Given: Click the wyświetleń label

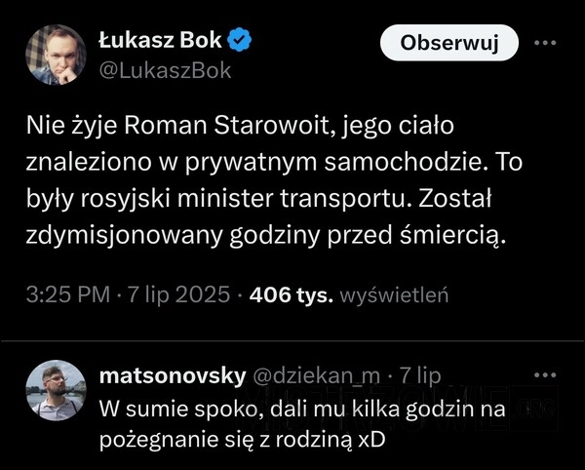Looking at the screenshot, I should click(x=394, y=295).
